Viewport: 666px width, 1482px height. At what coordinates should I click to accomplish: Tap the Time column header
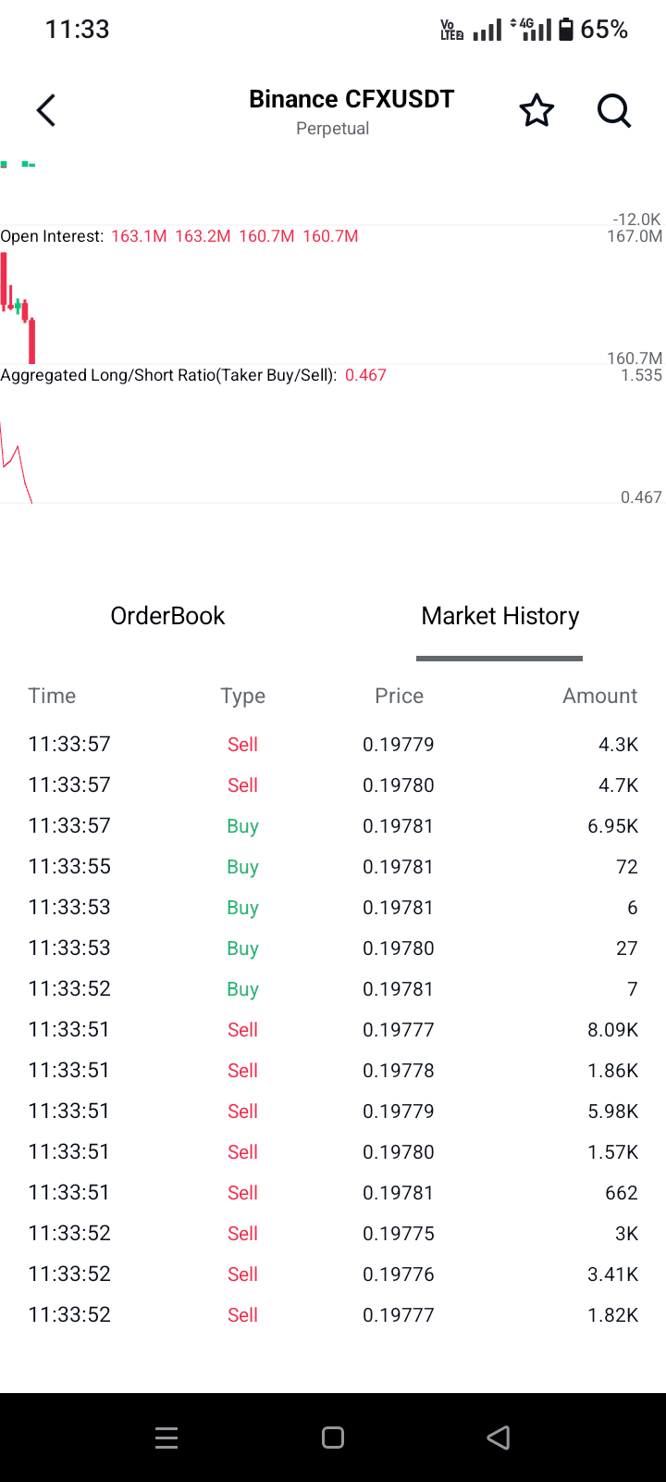click(x=52, y=696)
